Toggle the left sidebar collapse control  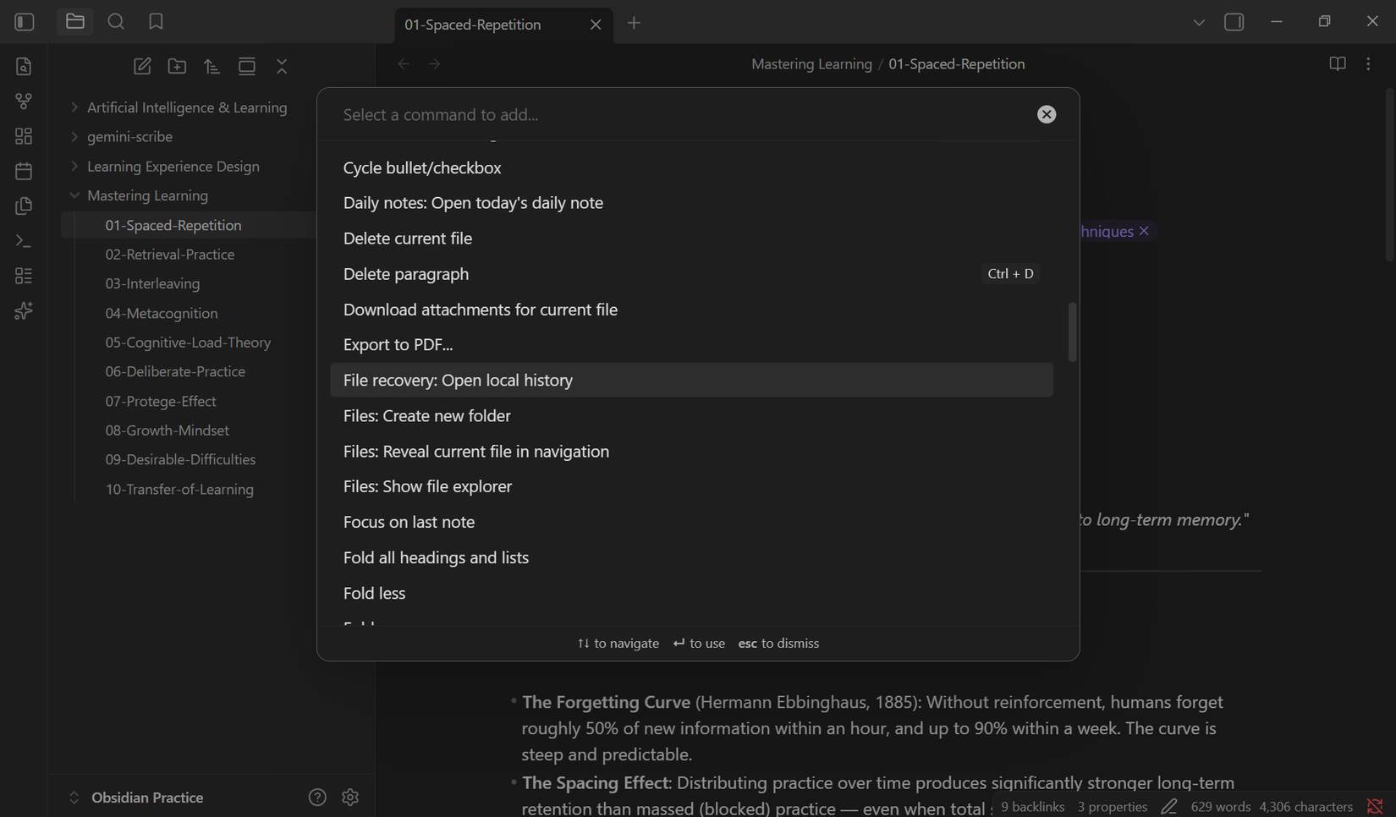(24, 21)
